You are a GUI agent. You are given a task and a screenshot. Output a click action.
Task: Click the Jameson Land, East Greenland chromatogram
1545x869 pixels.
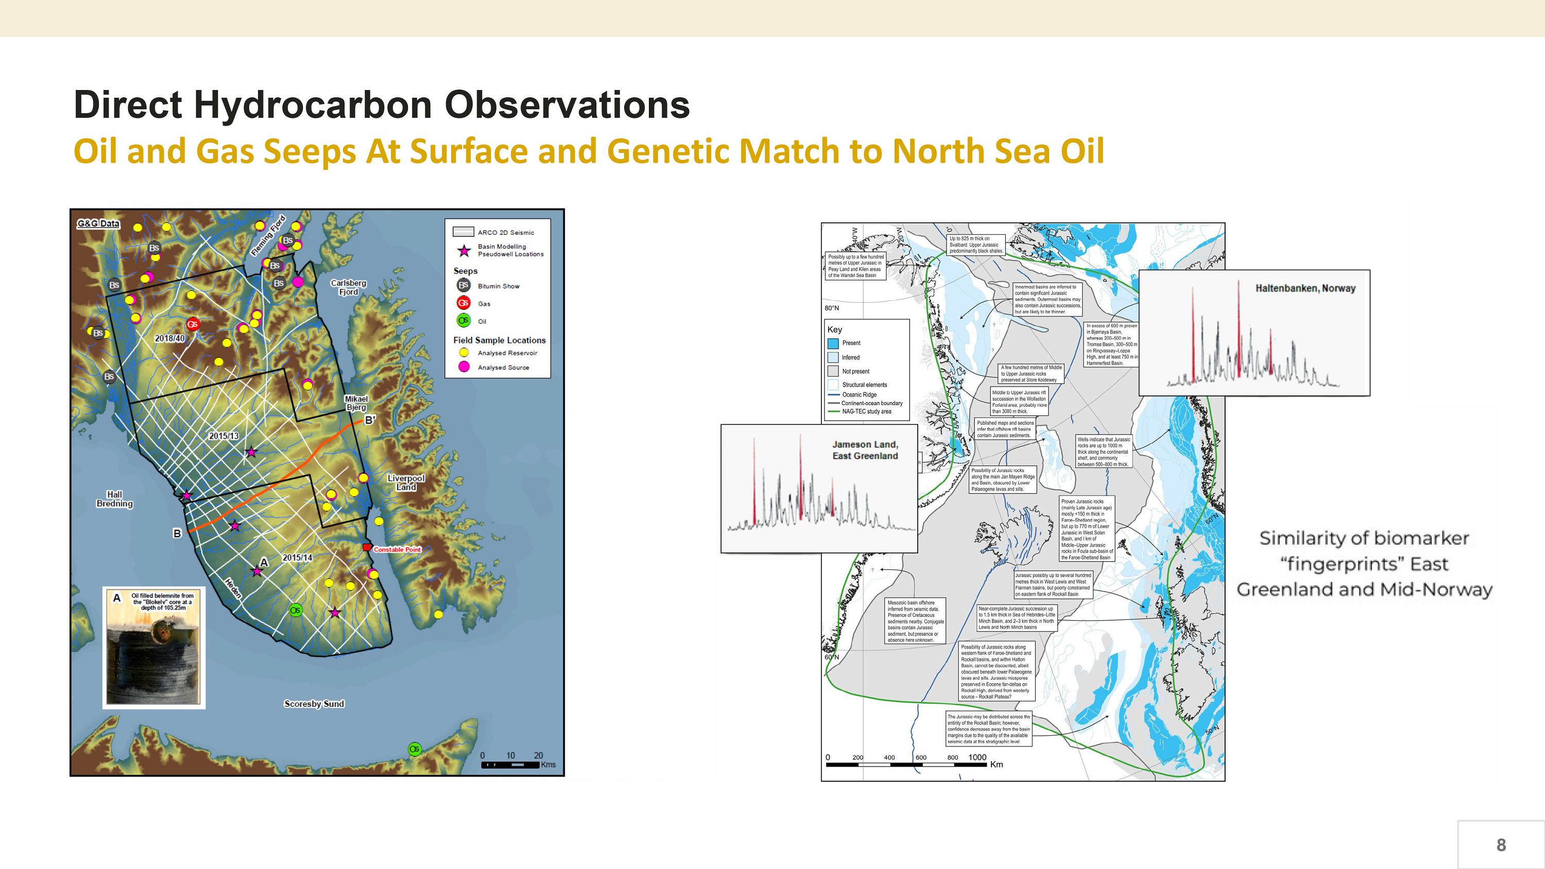(x=819, y=489)
